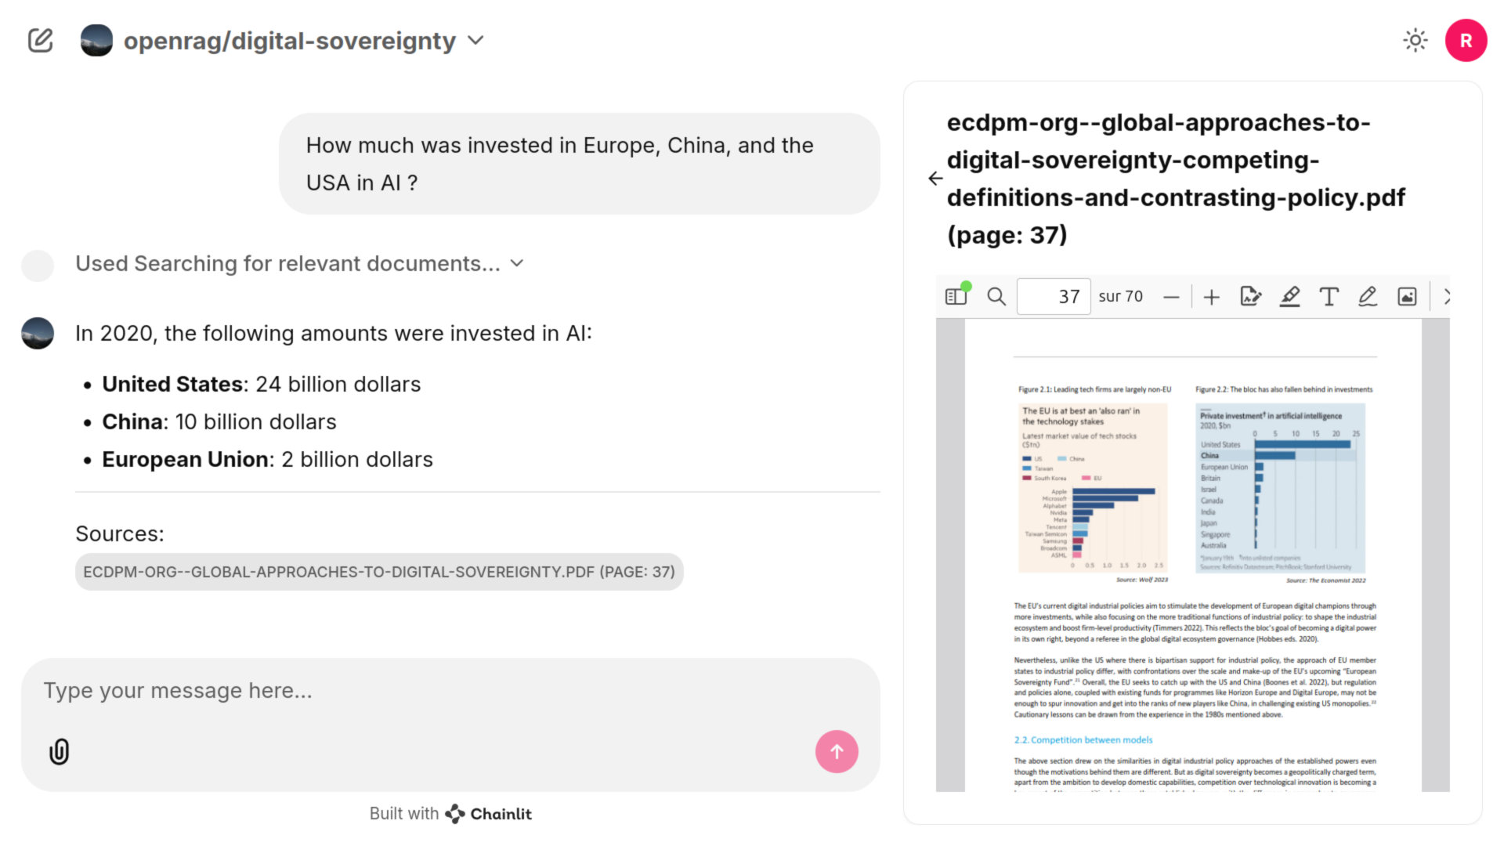Follow the Chainlit link in the footer

point(489,814)
